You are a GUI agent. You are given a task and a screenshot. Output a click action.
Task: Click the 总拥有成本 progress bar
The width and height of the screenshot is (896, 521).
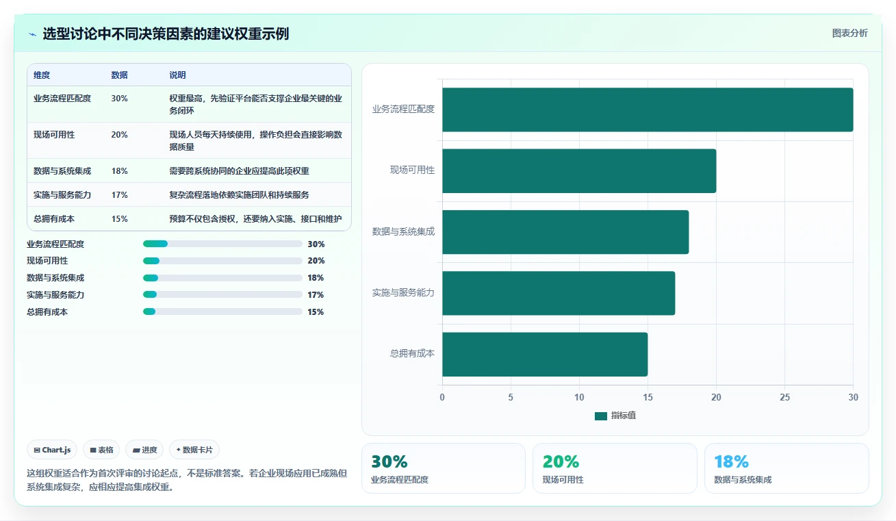tap(222, 312)
